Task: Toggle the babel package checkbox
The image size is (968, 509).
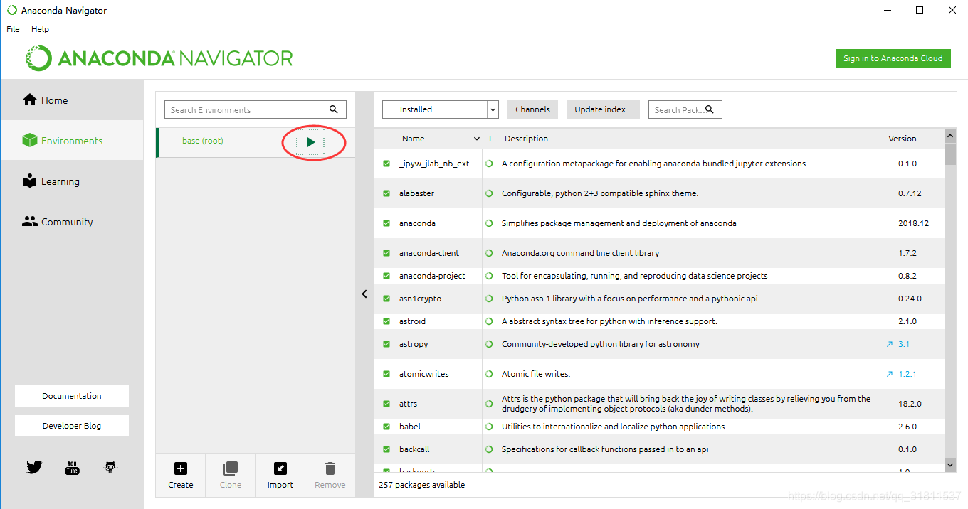Action: (x=386, y=427)
